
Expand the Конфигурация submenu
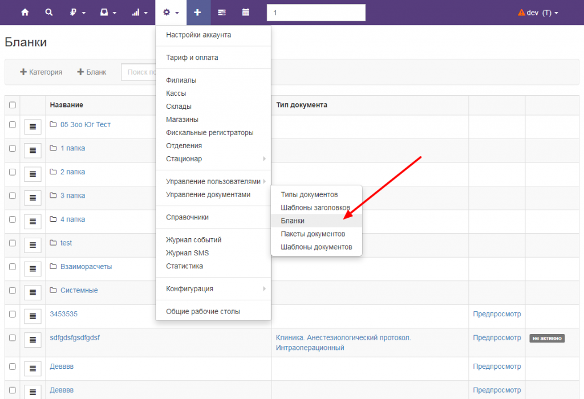(213, 289)
